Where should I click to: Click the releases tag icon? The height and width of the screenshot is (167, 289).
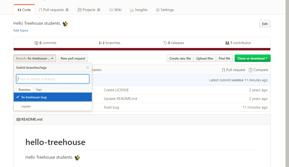(165, 43)
